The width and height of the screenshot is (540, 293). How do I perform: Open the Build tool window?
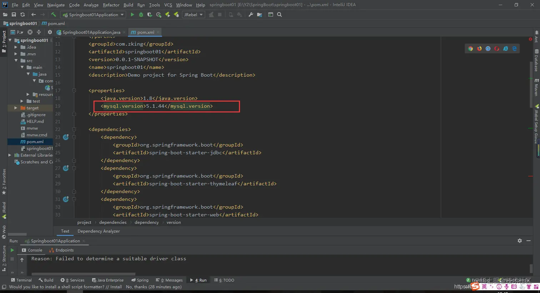tap(46, 280)
